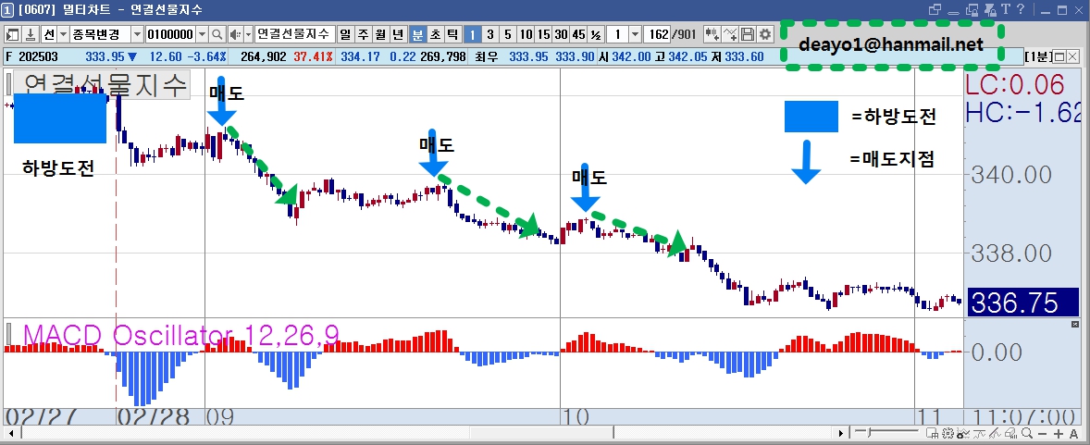Click the add candlestick chart icon
The width and height of the screenshot is (1090, 445).
coord(712,34)
